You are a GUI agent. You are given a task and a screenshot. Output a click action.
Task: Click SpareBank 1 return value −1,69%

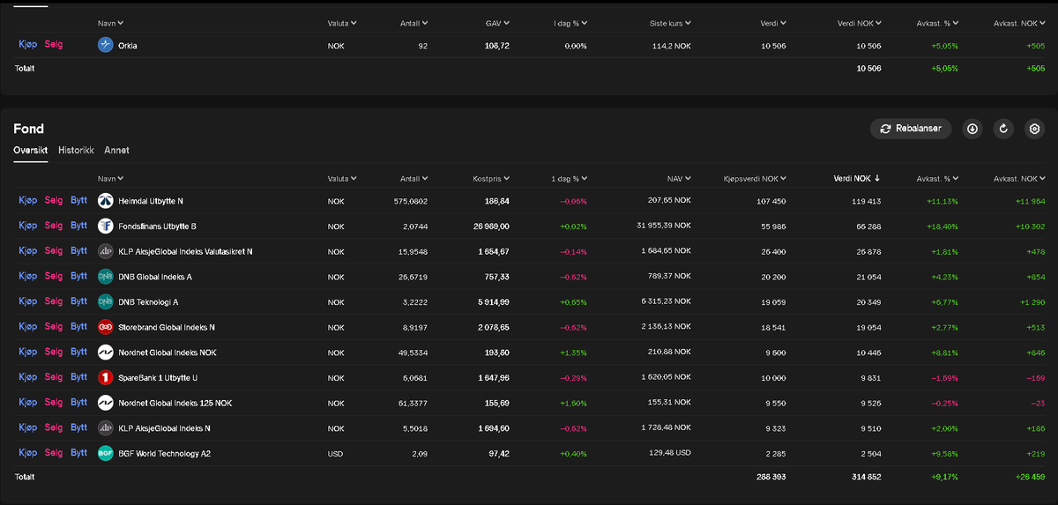click(945, 378)
